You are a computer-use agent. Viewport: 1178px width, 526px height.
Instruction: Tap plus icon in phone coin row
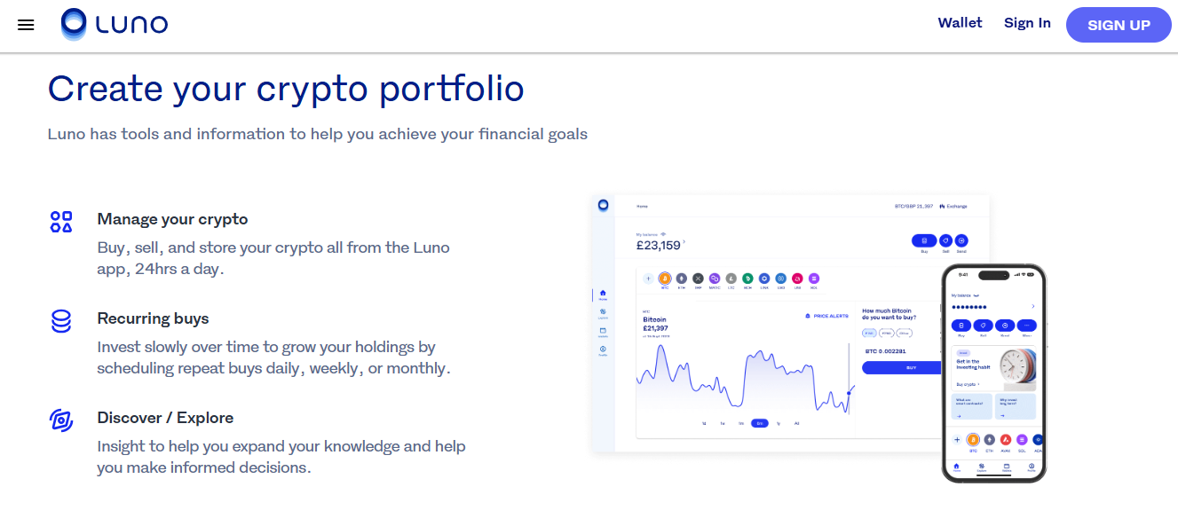(x=957, y=439)
